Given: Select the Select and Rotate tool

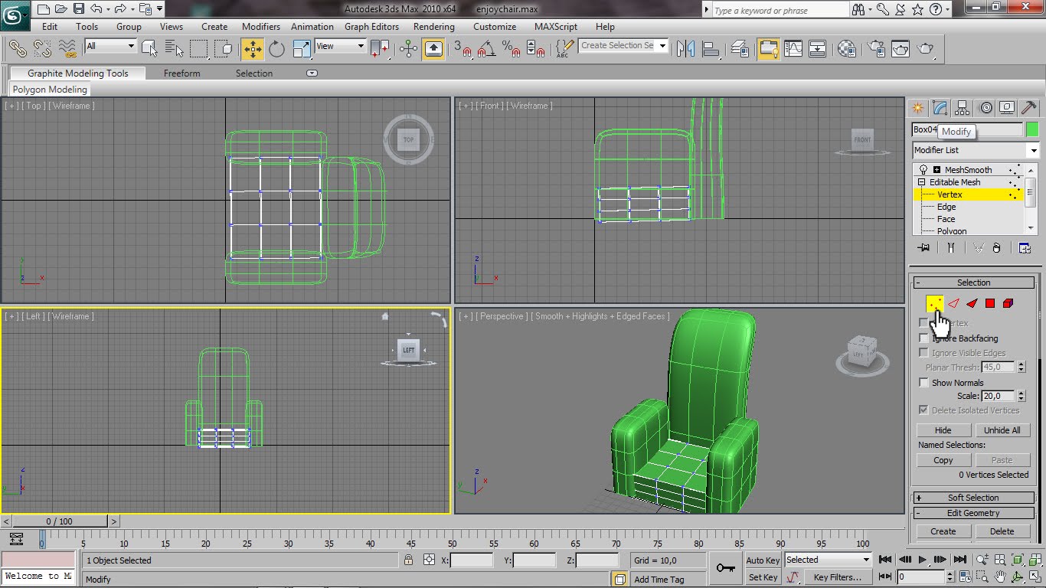Looking at the screenshot, I should 276,49.
